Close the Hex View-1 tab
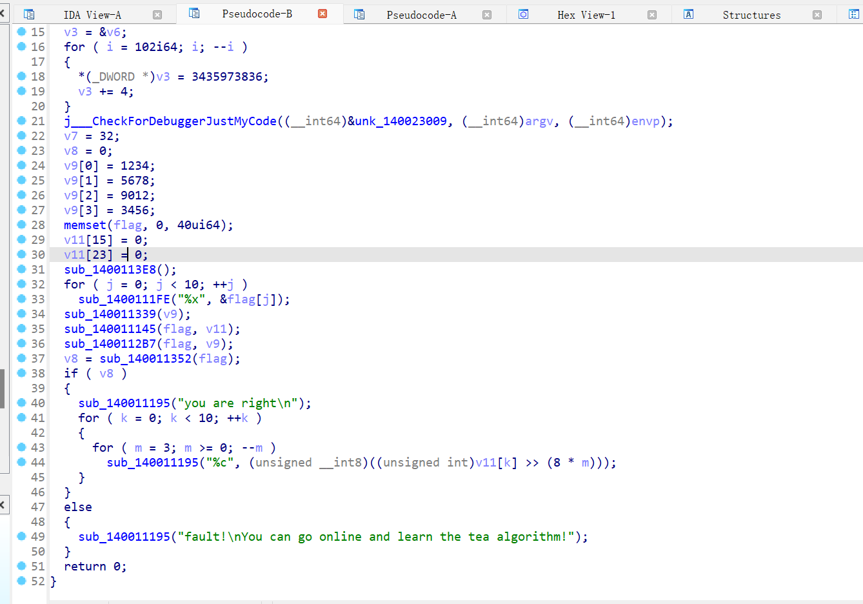This screenshot has width=863, height=604. pos(652,15)
